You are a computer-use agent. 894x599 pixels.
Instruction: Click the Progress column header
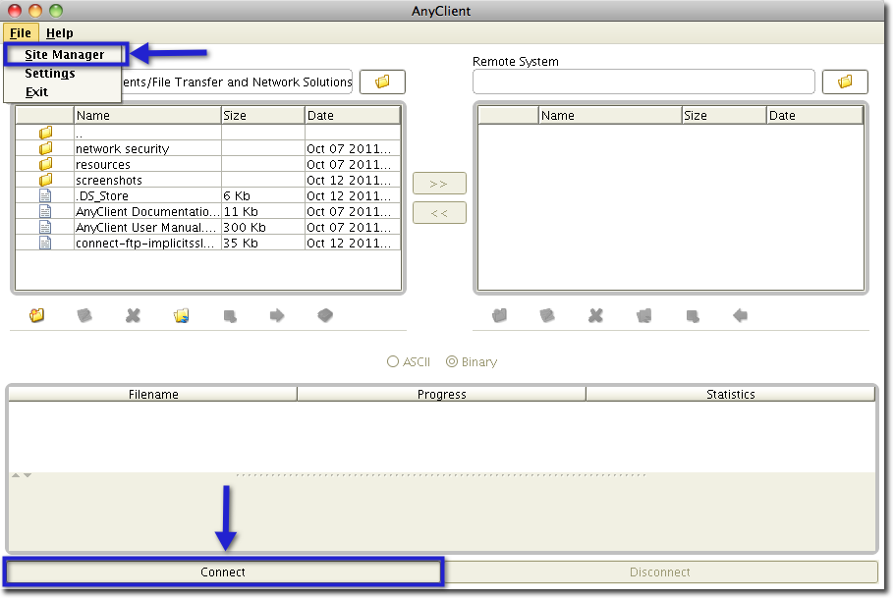coord(442,395)
